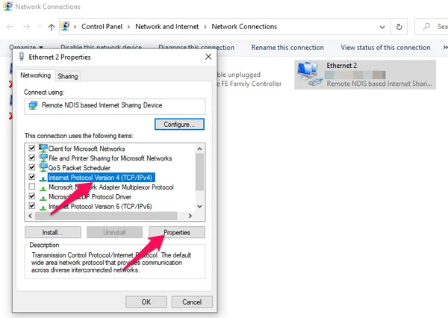Click View status of this connection
The image size is (448, 318).
[385, 48]
